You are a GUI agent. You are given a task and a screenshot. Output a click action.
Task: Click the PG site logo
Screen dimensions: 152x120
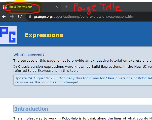(8, 35)
